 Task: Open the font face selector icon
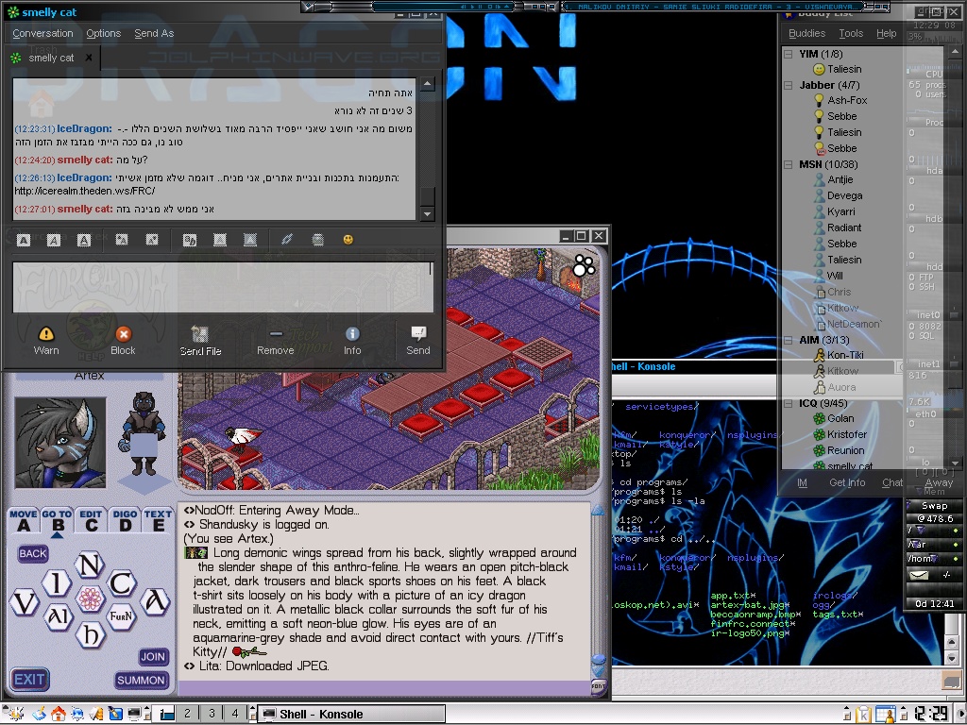[x=189, y=240]
